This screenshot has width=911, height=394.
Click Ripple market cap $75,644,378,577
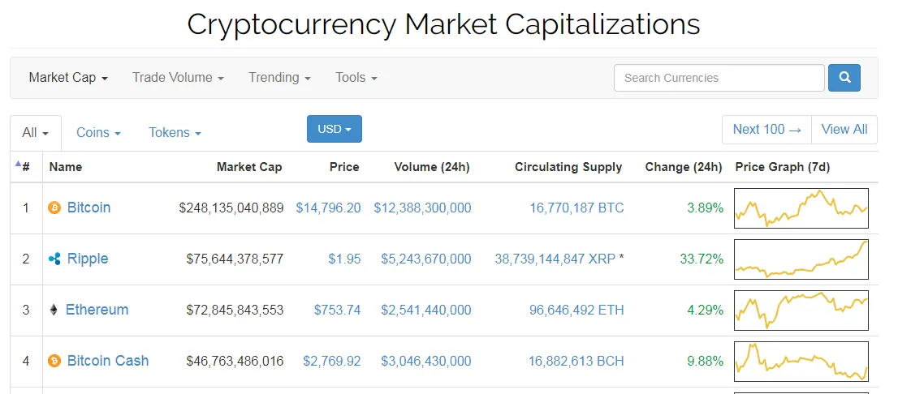tap(235, 259)
